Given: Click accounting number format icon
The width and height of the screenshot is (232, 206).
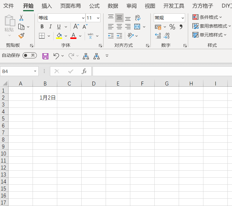Looking at the screenshot, I should [158, 27].
